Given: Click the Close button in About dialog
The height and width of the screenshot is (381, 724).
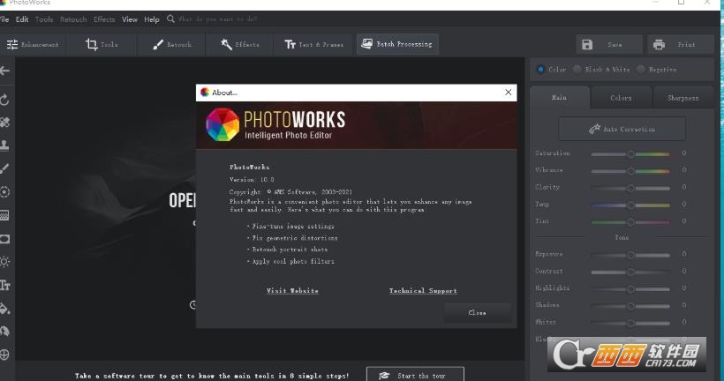Looking at the screenshot, I should tap(477, 313).
